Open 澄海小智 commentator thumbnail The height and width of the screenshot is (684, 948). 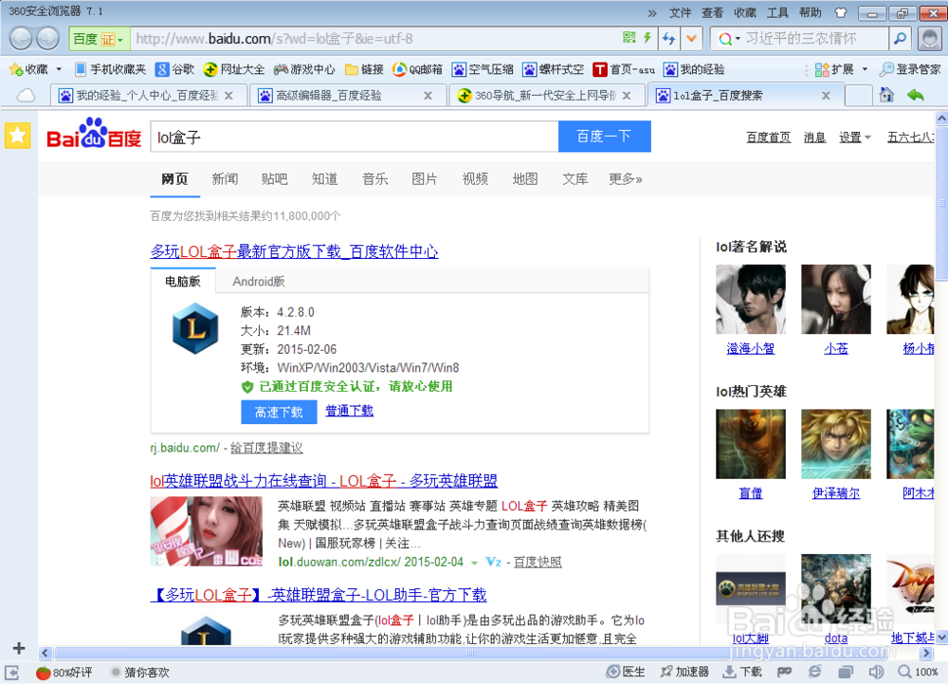tap(751, 300)
